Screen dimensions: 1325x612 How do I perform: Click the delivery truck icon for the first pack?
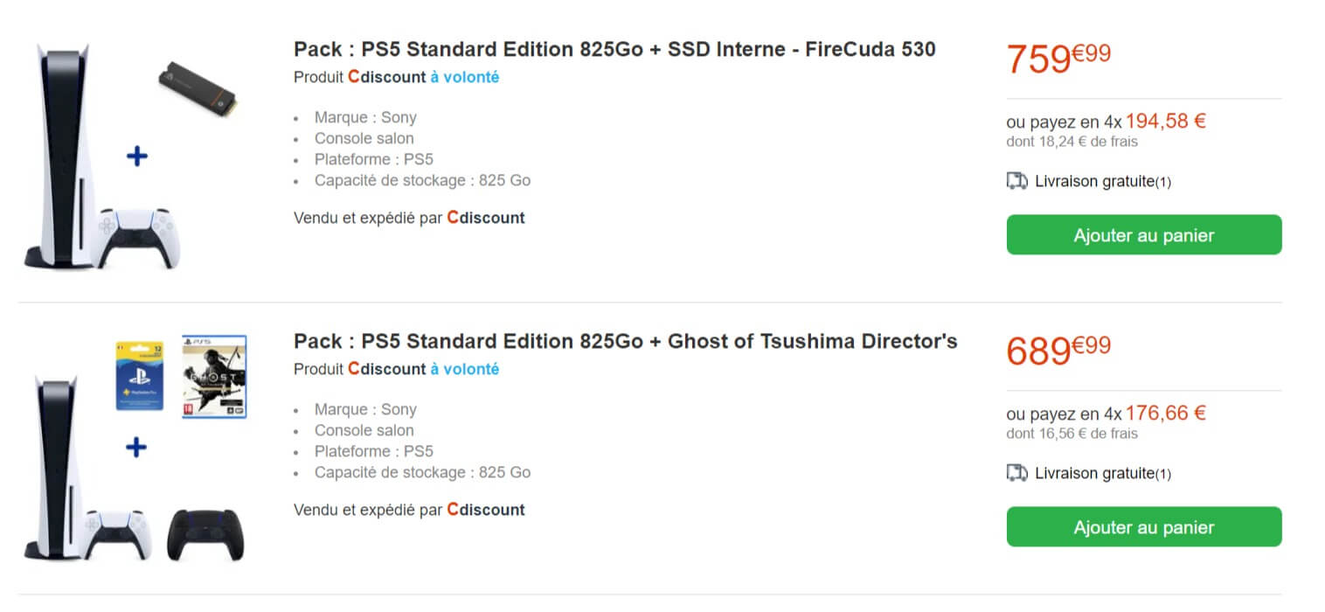coord(1016,181)
